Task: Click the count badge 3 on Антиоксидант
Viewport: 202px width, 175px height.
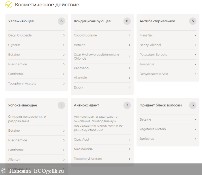Action: click(127, 105)
